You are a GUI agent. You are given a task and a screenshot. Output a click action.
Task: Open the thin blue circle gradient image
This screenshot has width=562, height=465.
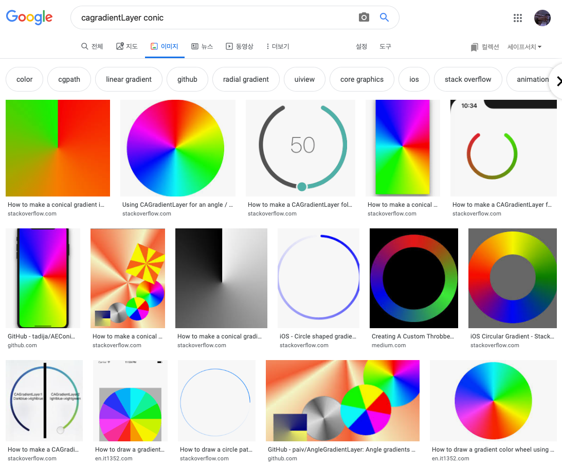click(x=318, y=278)
